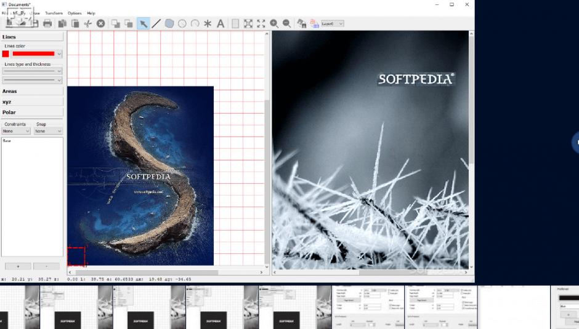Viewport: 579px width, 329px height.
Task: Click the wide red line color bar
Action: click(x=33, y=54)
